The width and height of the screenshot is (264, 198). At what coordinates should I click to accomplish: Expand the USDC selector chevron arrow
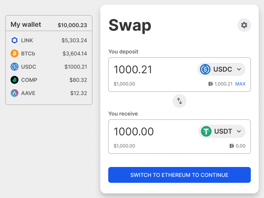(239, 69)
